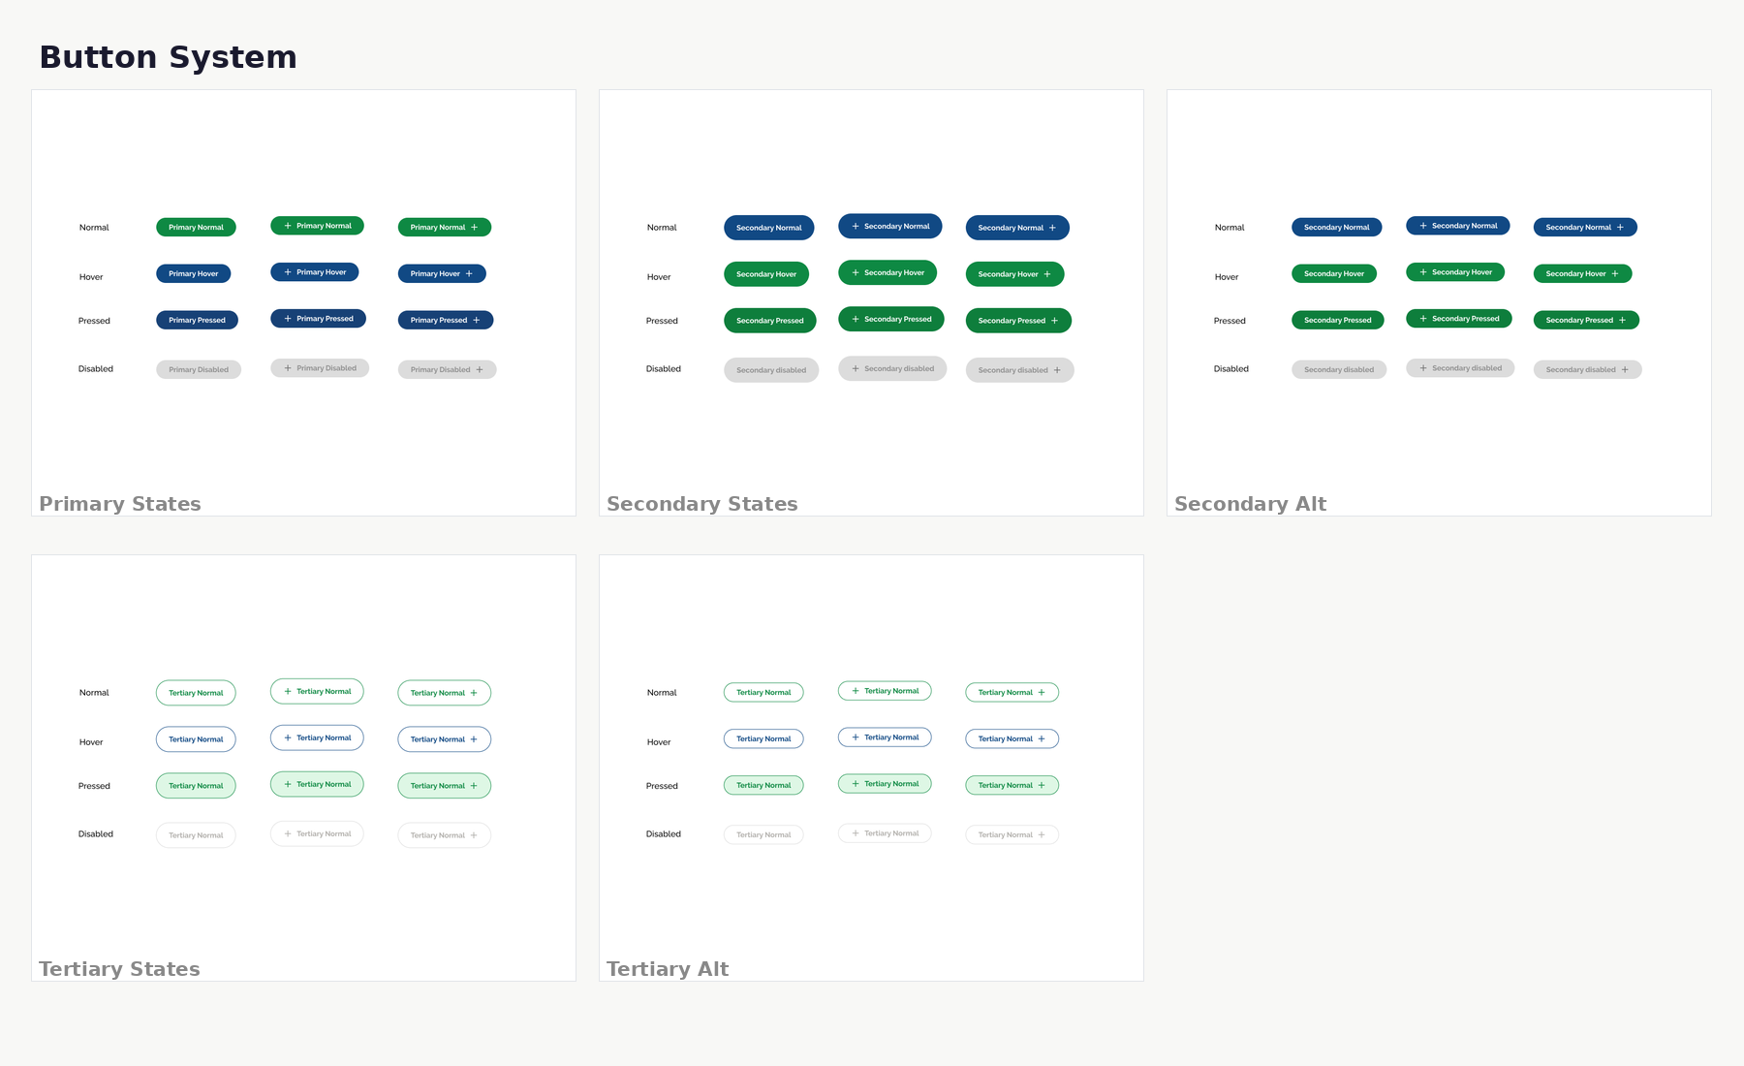Click leading plus of Secondary Pressed in Secondary Alt
This screenshot has width=1744, height=1066.
(1423, 319)
